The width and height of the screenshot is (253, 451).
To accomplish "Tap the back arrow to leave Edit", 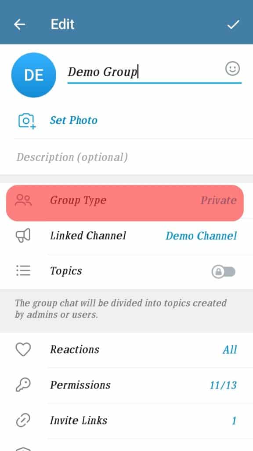I will click(x=19, y=24).
